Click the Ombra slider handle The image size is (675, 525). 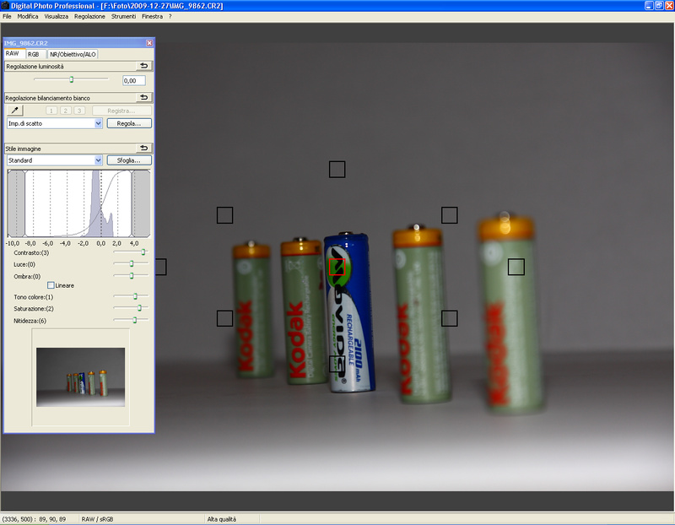[x=132, y=276]
